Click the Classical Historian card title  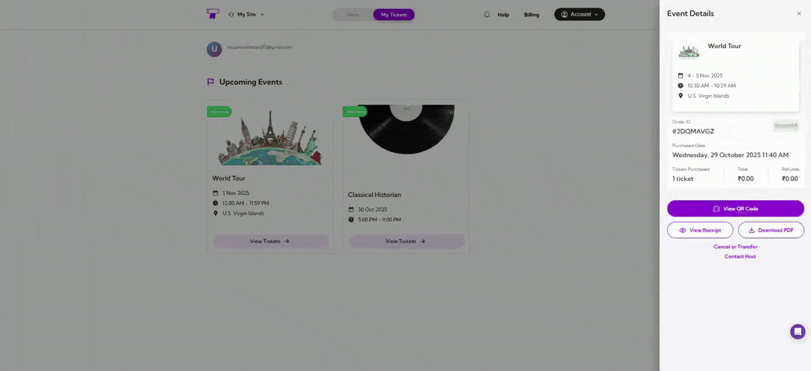[x=374, y=195]
